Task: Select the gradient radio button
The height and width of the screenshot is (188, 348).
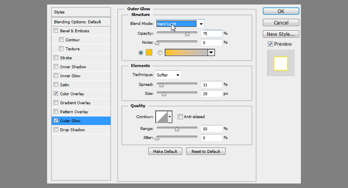Action: point(160,52)
